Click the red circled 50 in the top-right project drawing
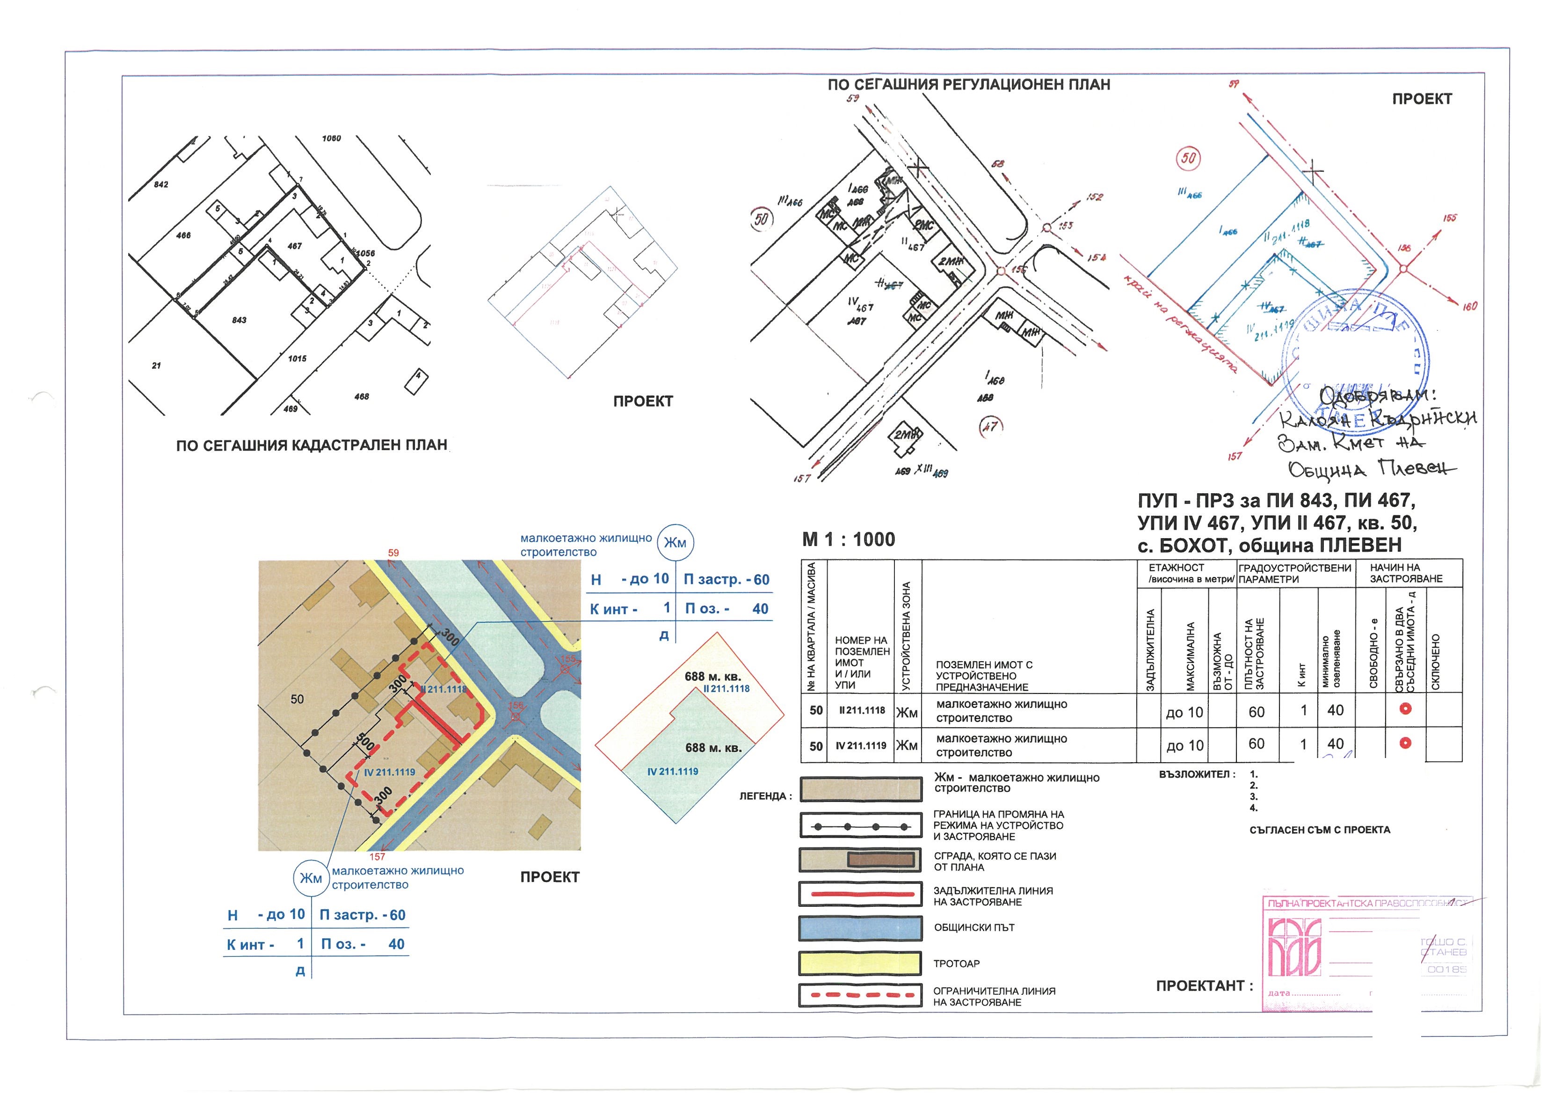The height and width of the screenshot is (1094, 1547). point(1189,159)
